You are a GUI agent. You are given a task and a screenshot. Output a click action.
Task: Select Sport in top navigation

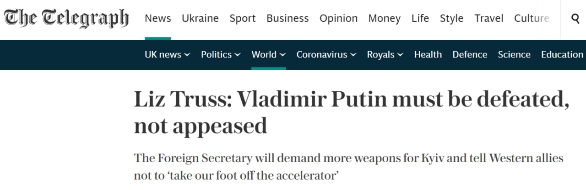click(243, 19)
